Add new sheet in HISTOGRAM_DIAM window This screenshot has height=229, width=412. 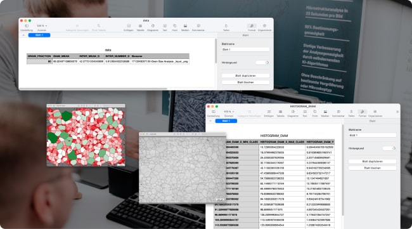click(210, 121)
